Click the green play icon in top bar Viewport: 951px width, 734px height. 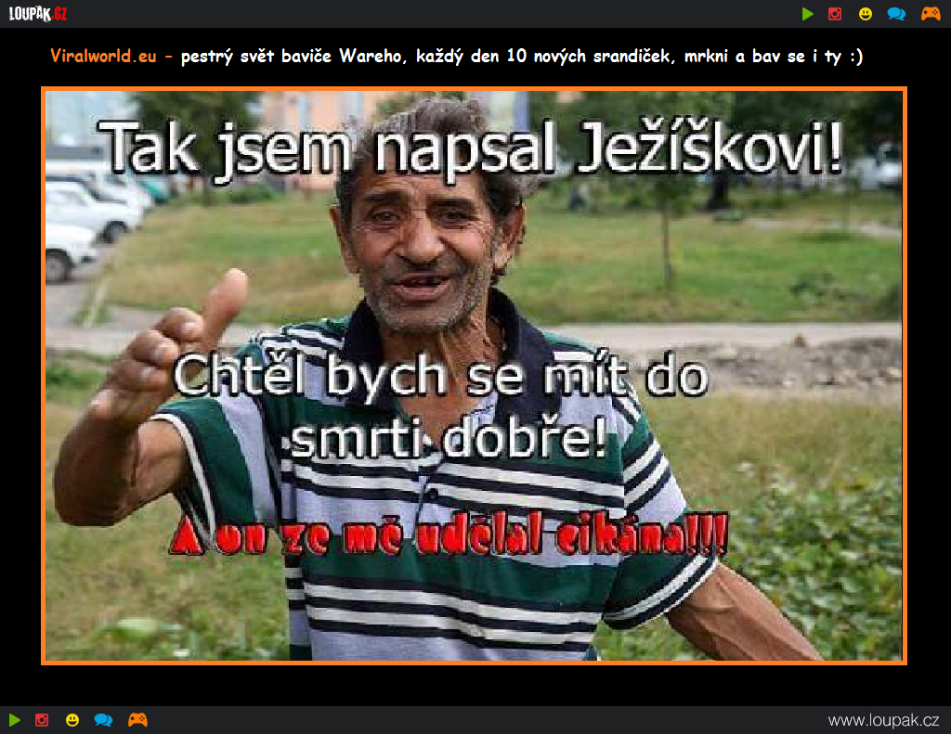(x=808, y=14)
